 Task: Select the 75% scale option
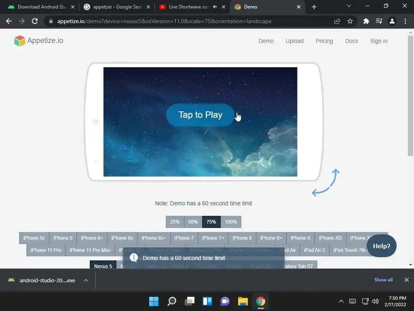pos(211,222)
